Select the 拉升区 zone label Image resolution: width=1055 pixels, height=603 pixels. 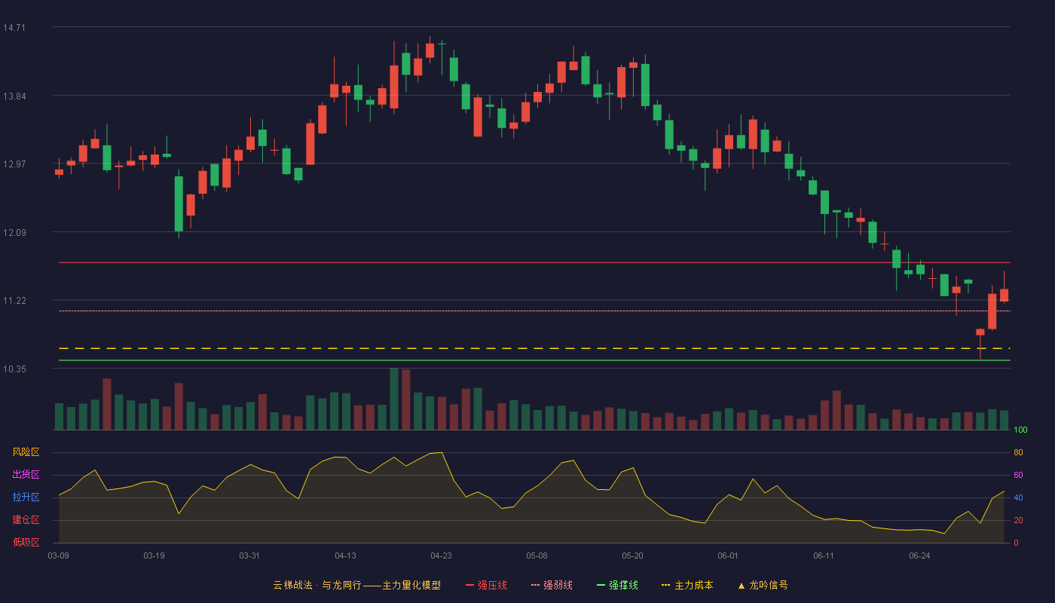coord(26,497)
